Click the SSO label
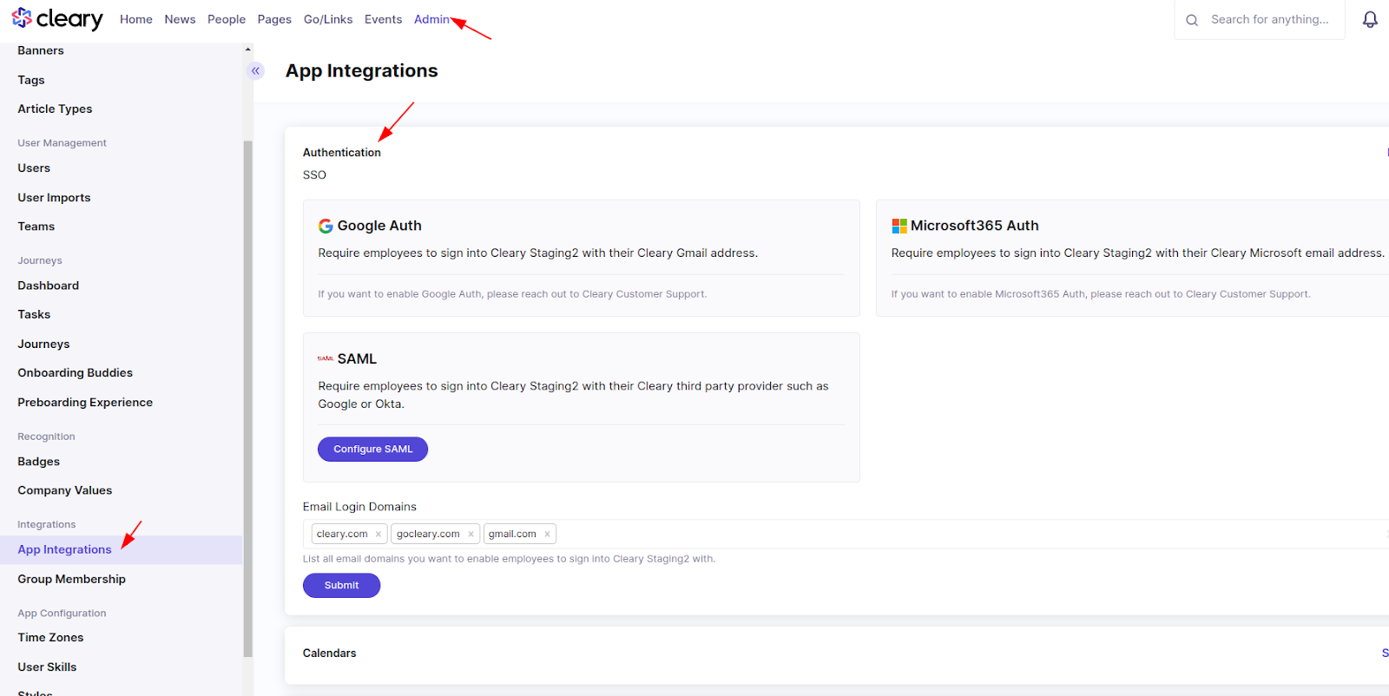This screenshot has width=1389, height=696. coord(314,175)
